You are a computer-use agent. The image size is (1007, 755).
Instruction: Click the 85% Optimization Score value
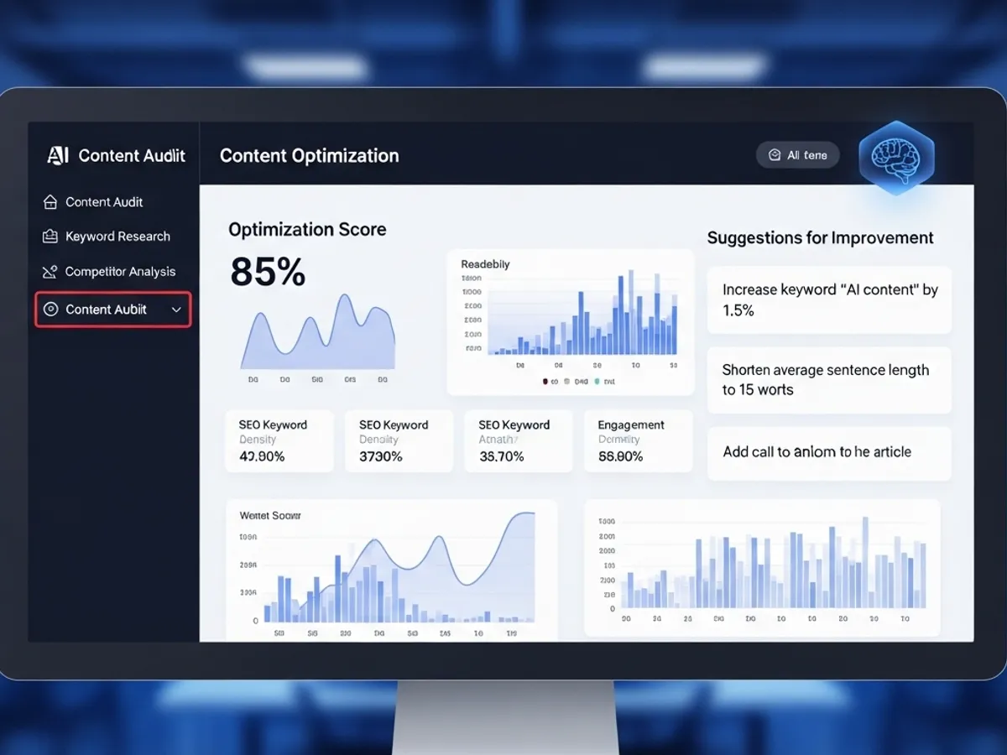[268, 272]
